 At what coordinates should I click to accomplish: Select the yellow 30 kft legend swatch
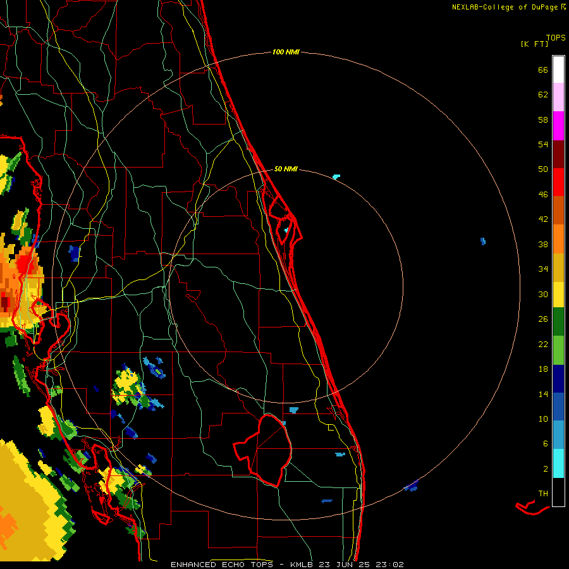click(x=558, y=294)
